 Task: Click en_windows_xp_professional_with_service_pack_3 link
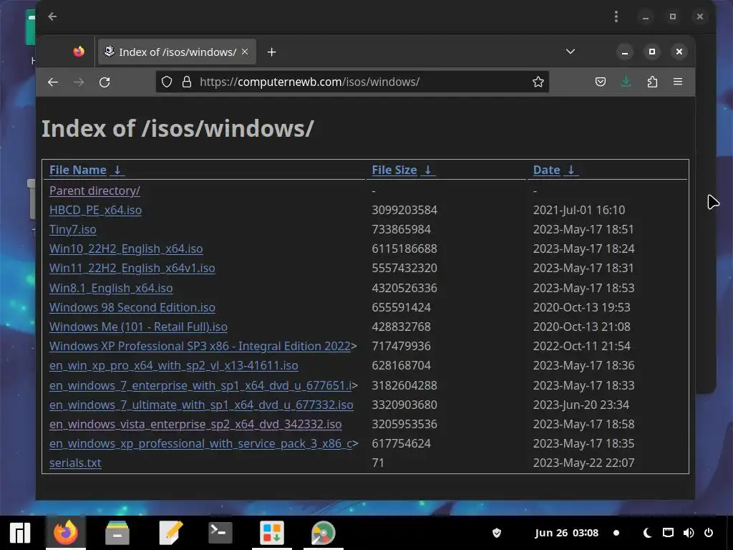tap(201, 444)
